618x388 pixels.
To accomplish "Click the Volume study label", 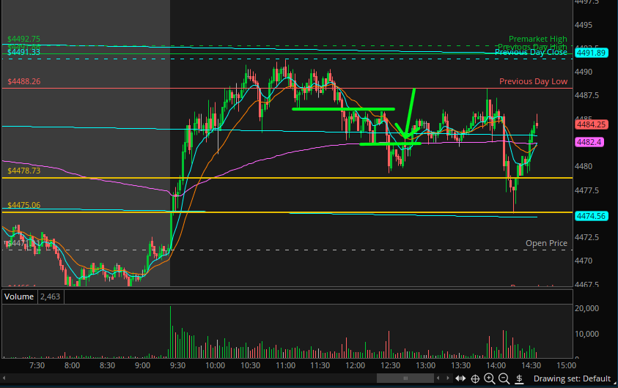I will coord(19,296).
